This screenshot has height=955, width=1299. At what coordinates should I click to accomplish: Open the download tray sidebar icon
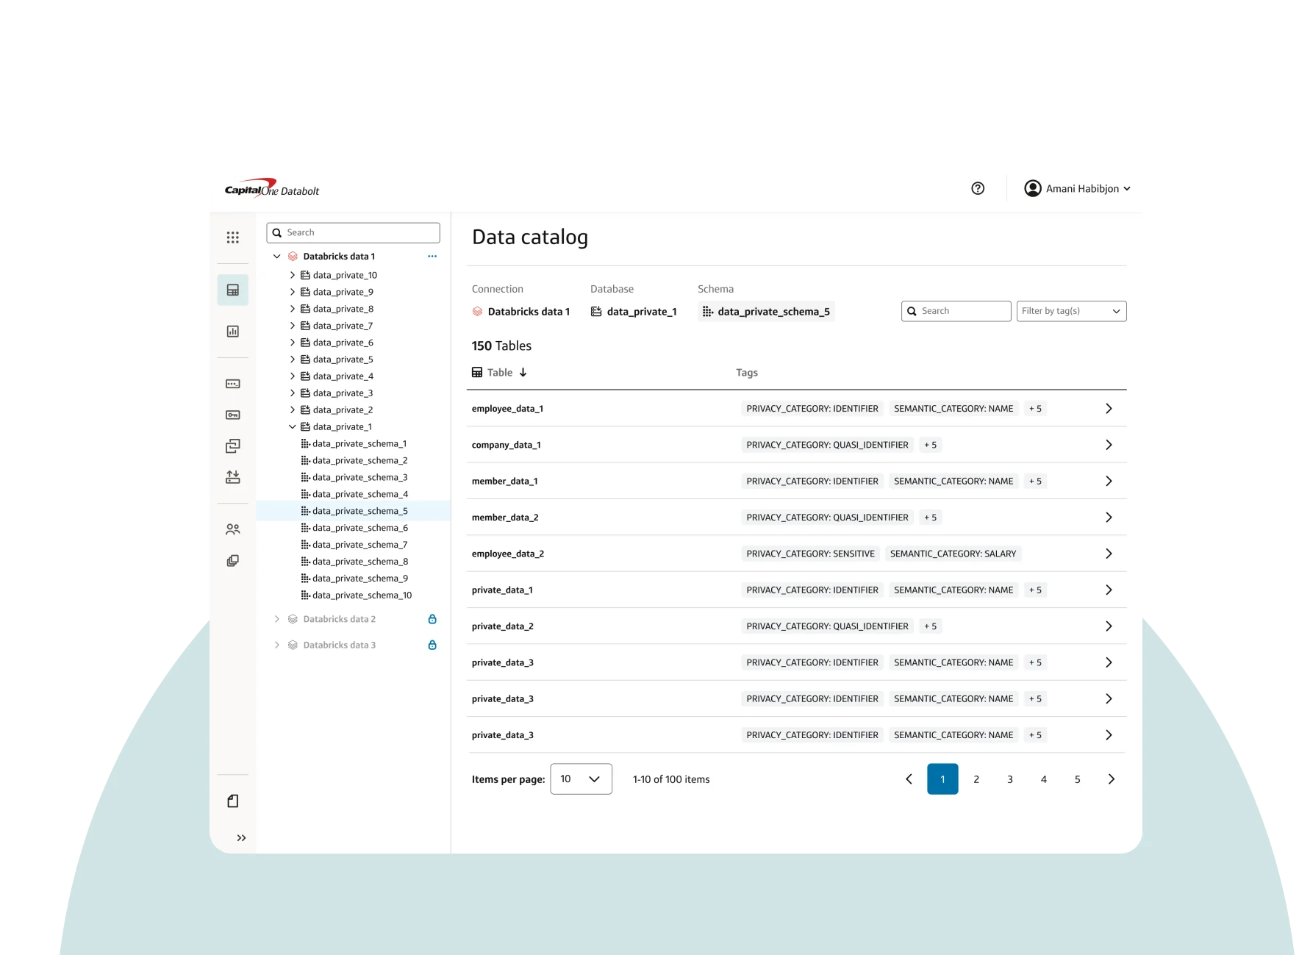232,477
